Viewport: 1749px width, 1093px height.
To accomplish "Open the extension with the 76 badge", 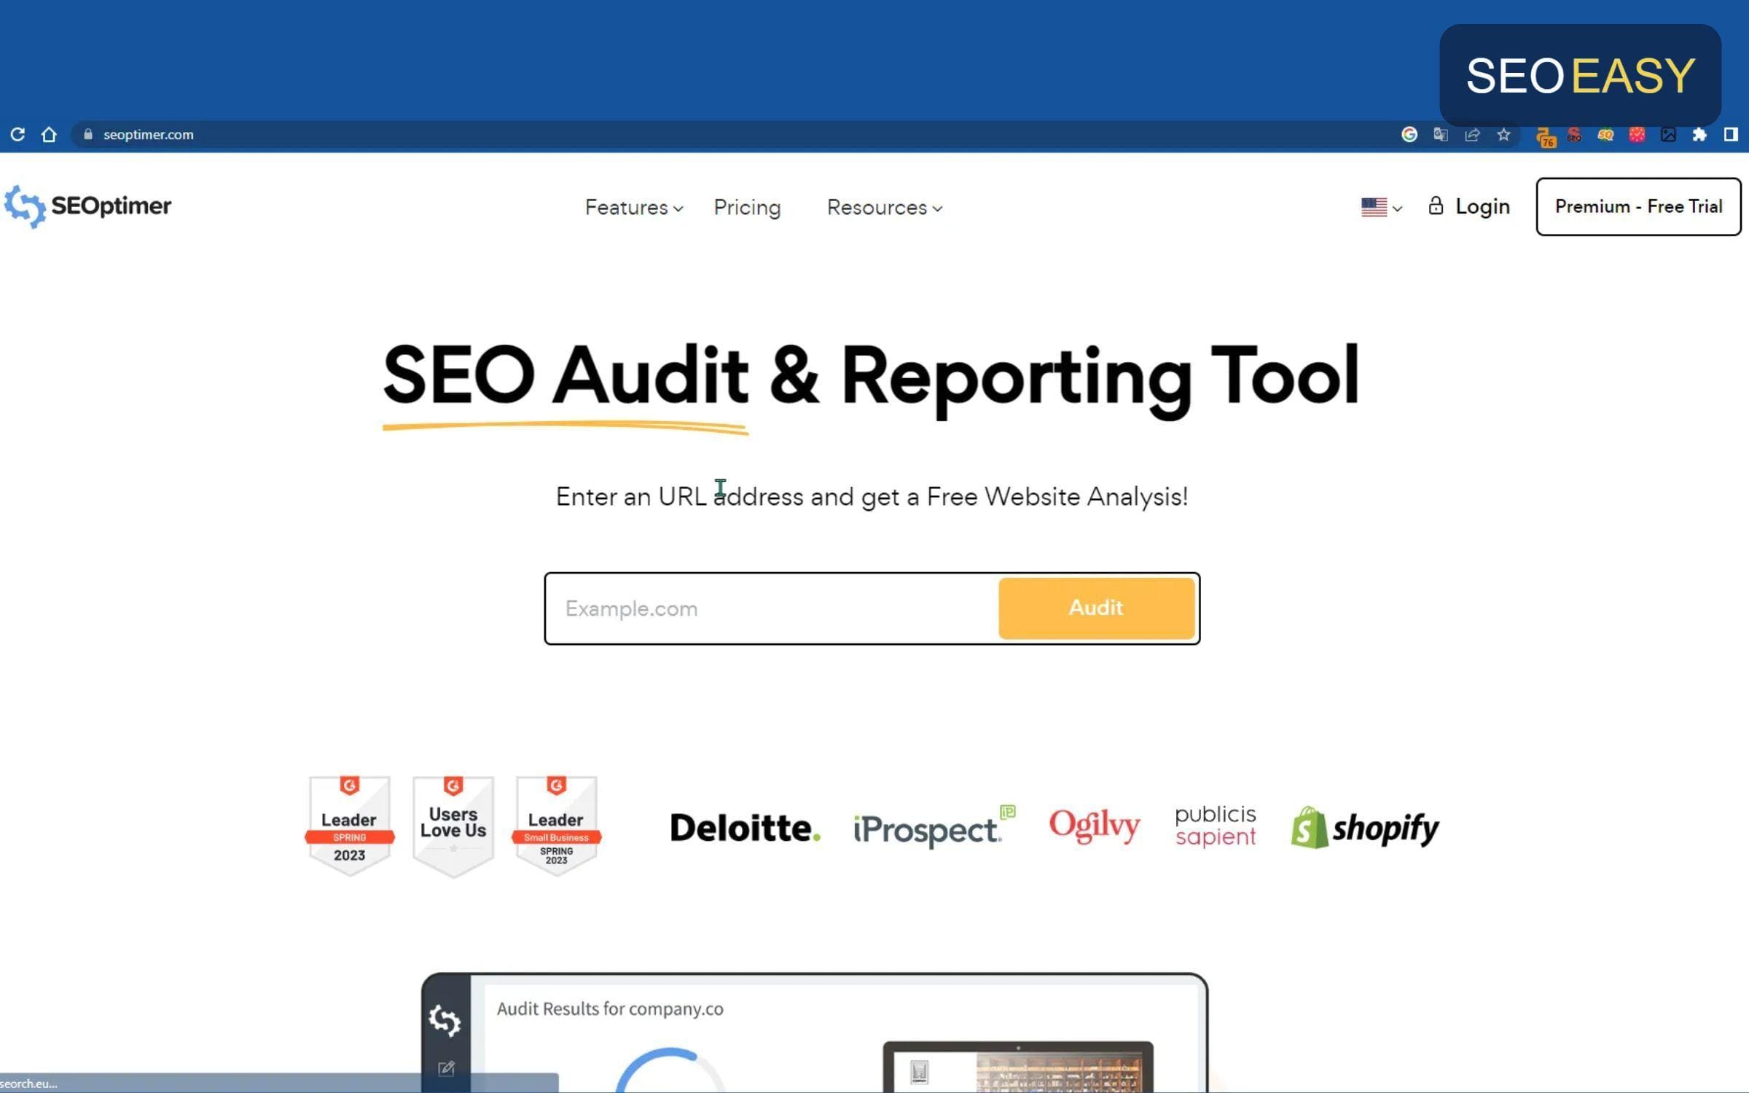I will [x=1545, y=136].
